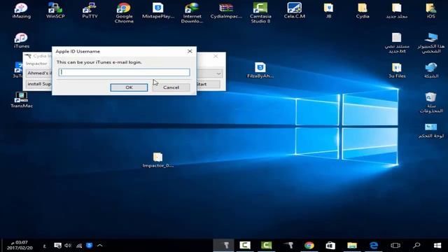
Task: Focus the Apple ID username text field
Action: point(125,72)
